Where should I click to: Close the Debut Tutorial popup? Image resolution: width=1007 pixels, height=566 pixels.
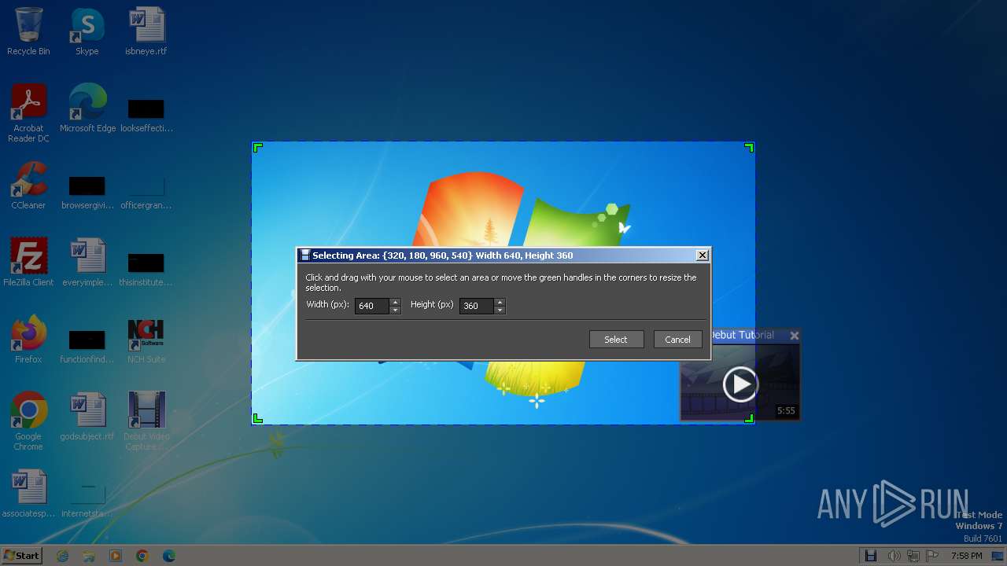point(794,336)
